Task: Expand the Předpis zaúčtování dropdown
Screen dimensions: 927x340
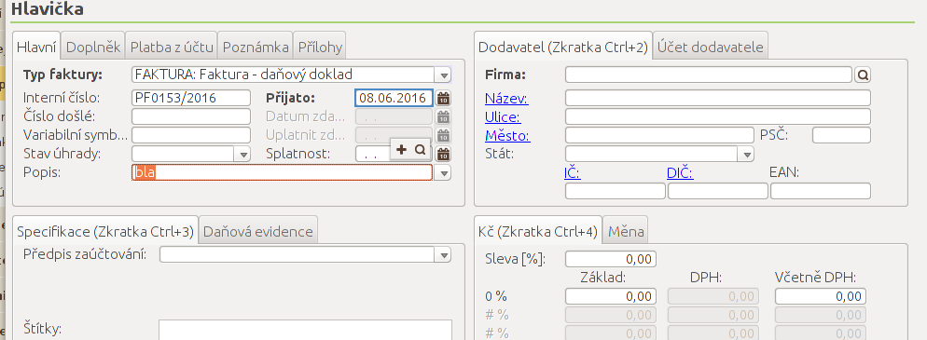Action: click(443, 254)
